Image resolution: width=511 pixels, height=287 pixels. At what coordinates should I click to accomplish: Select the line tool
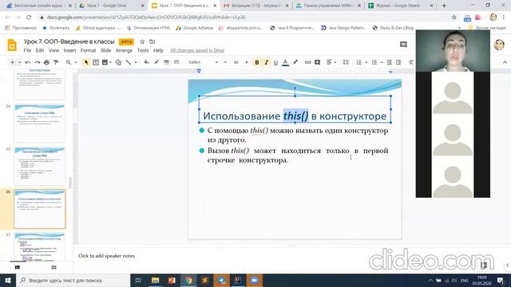pyautogui.click(x=129, y=62)
